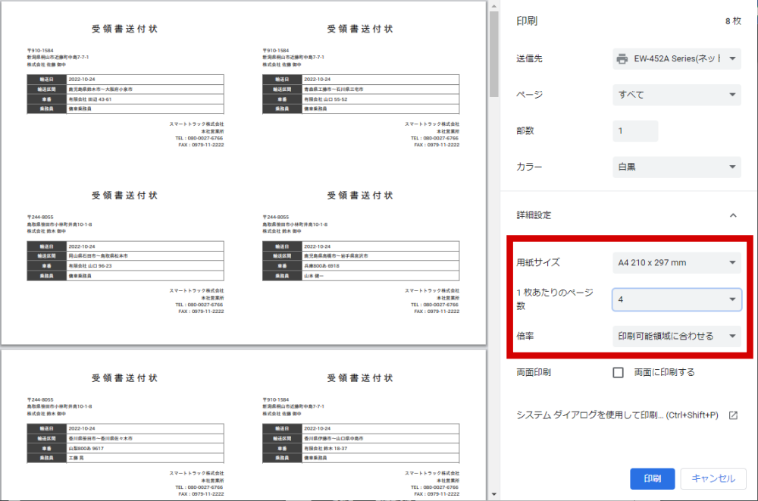
Task: Open the 倍率 dropdown 印刷可能領域に合わせる
Action: [676, 336]
